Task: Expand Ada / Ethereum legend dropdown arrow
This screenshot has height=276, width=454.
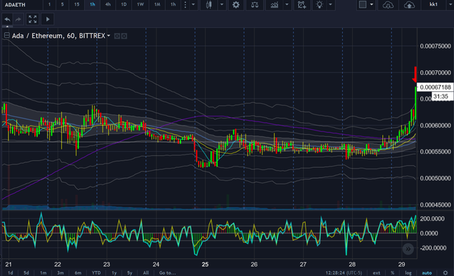Action: click(108, 36)
